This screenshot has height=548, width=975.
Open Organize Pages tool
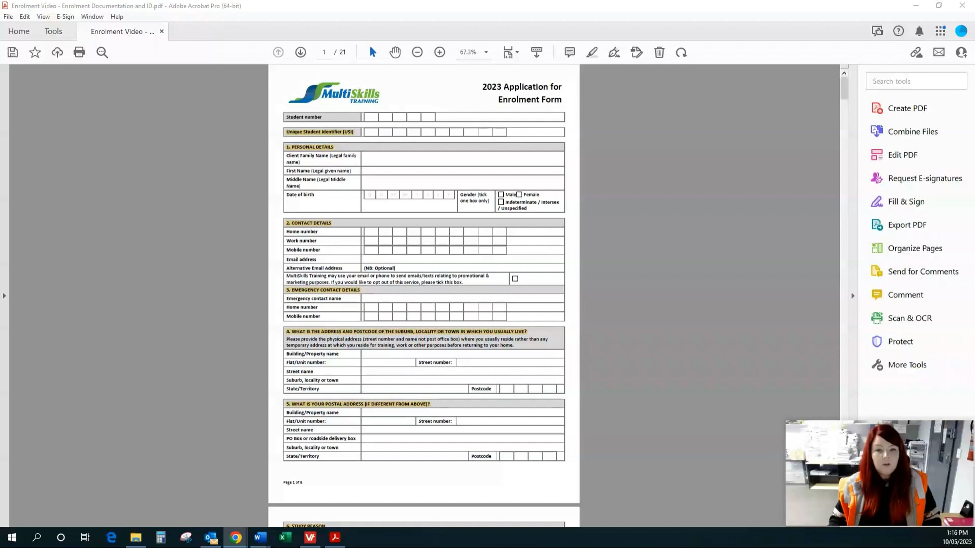914,248
